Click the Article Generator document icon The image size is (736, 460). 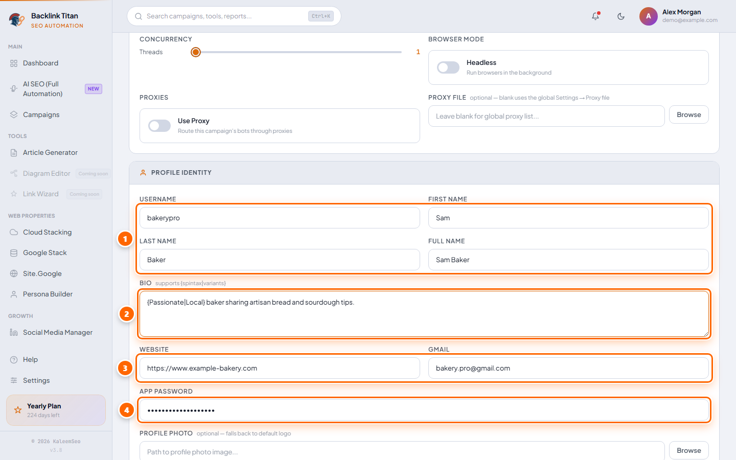(14, 153)
